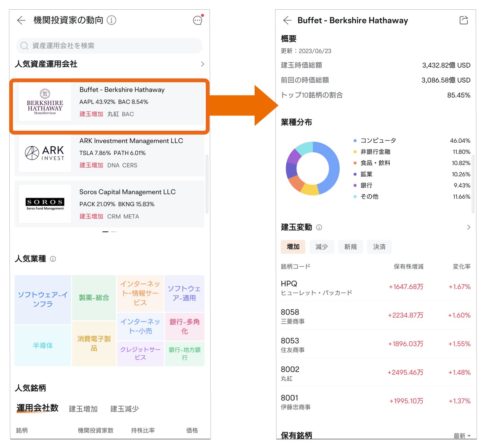Open ARK Investment Management LLC card
The height and width of the screenshot is (447, 485).
109,153
